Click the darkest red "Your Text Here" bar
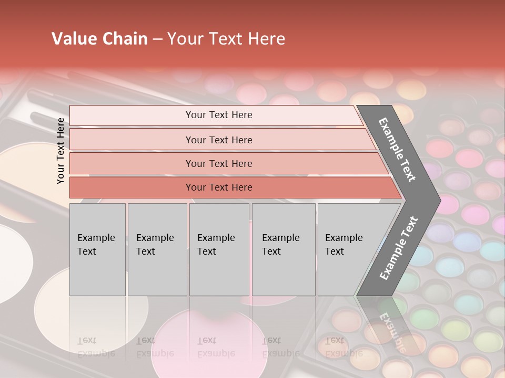The height and width of the screenshot is (378, 505). coord(218,187)
